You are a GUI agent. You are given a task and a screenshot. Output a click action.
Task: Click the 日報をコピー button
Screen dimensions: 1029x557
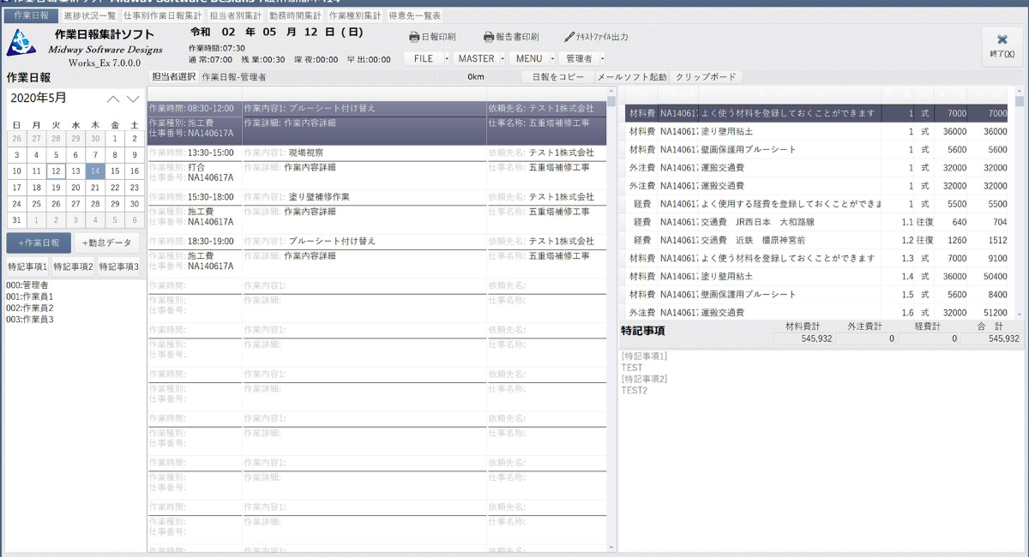(x=557, y=77)
